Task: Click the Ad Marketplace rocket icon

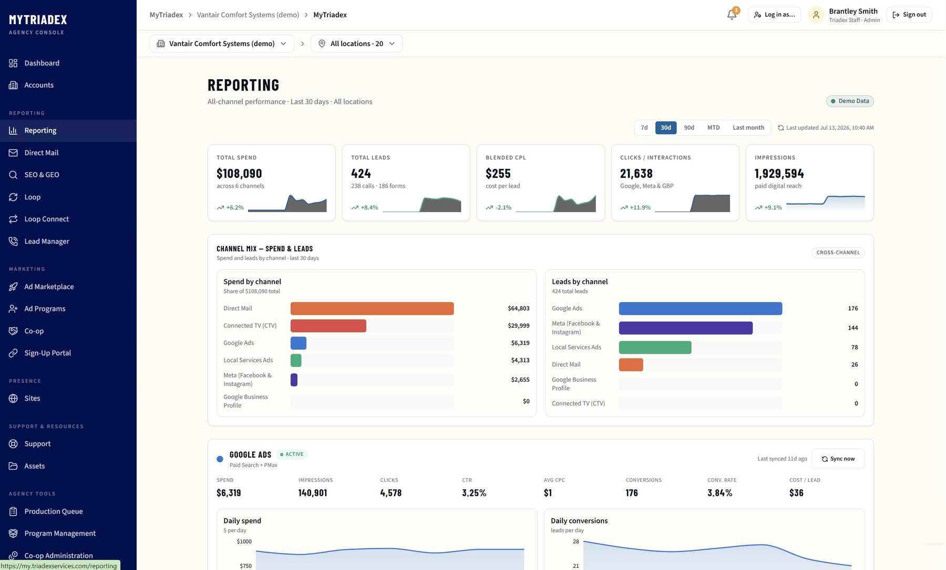Action: click(x=13, y=287)
